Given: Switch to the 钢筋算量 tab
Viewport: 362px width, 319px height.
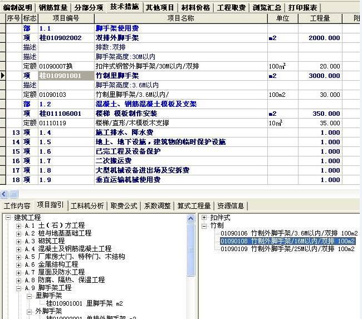Looking at the screenshot, I should 53,7.
